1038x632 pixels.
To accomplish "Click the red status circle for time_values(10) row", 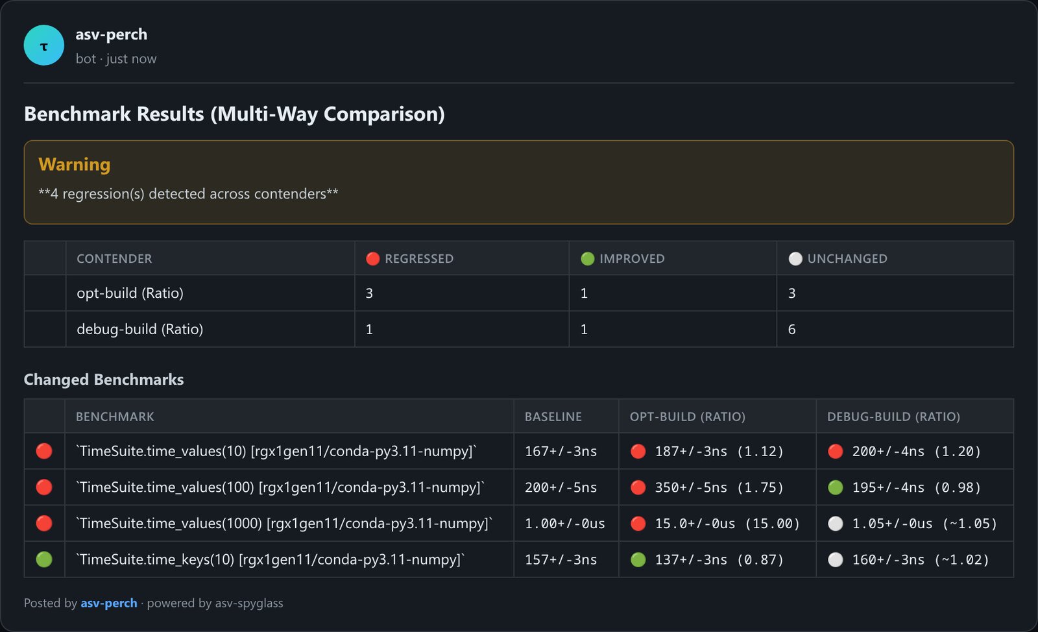I will (44, 451).
